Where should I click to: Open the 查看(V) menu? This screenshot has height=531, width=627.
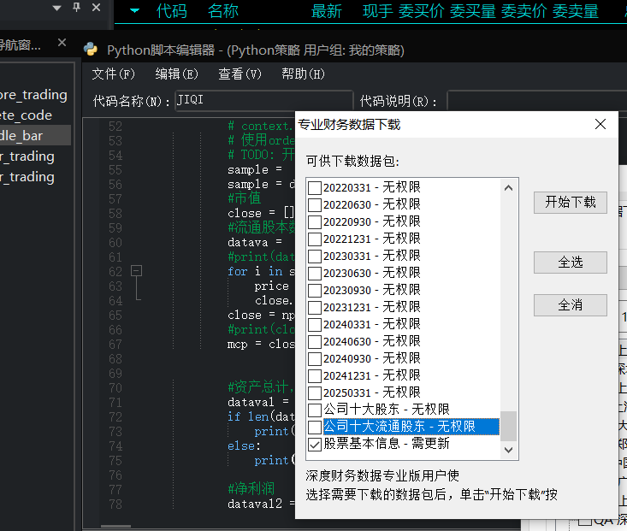[240, 74]
